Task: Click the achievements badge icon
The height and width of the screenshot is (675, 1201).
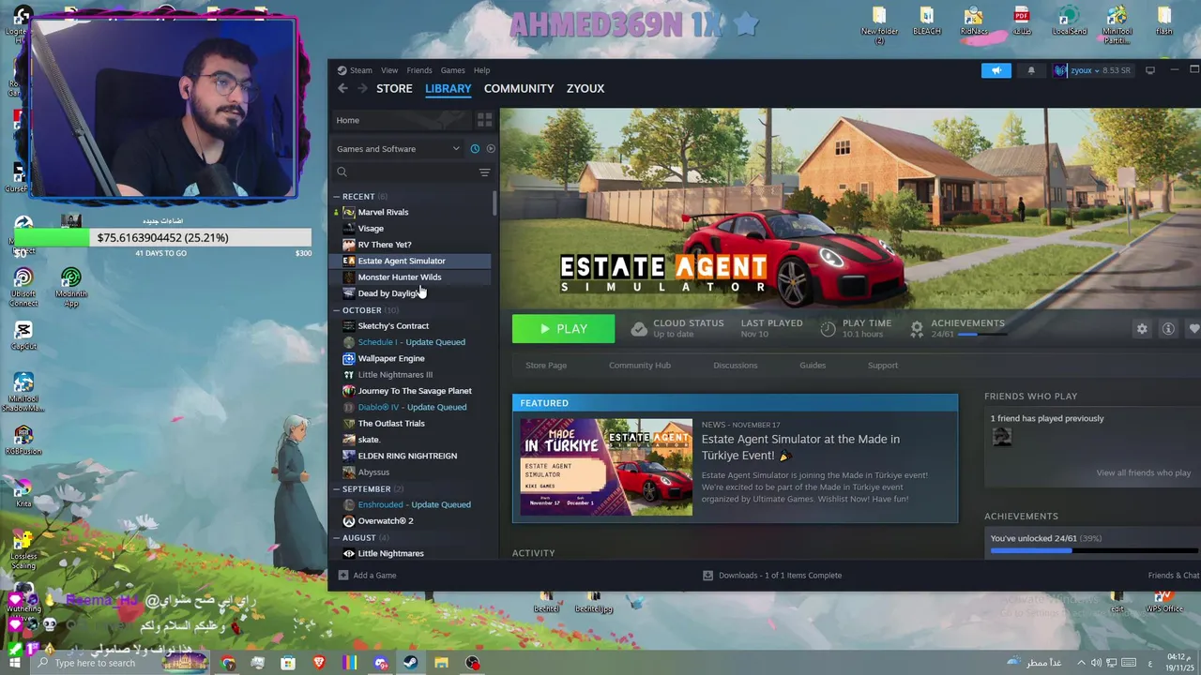Action: (917, 329)
